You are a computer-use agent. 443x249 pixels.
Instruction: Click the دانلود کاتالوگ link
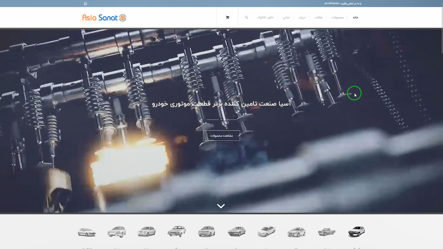pos(265,18)
